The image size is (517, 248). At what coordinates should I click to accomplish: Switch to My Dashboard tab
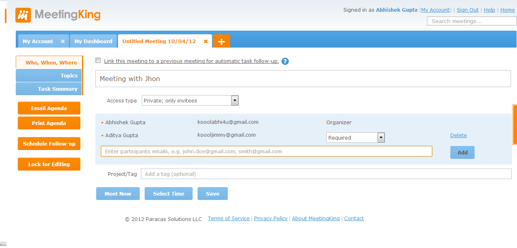(93, 42)
